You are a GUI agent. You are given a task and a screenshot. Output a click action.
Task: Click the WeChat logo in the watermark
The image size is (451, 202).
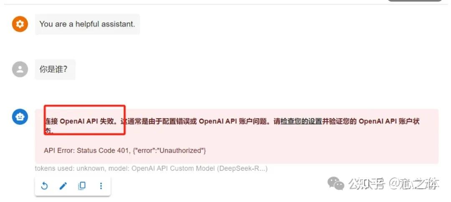336,183
